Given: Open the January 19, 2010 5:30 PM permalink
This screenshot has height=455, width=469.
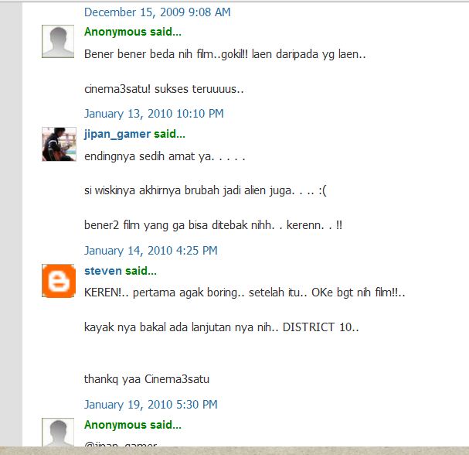Looking at the screenshot, I should [x=151, y=405].
